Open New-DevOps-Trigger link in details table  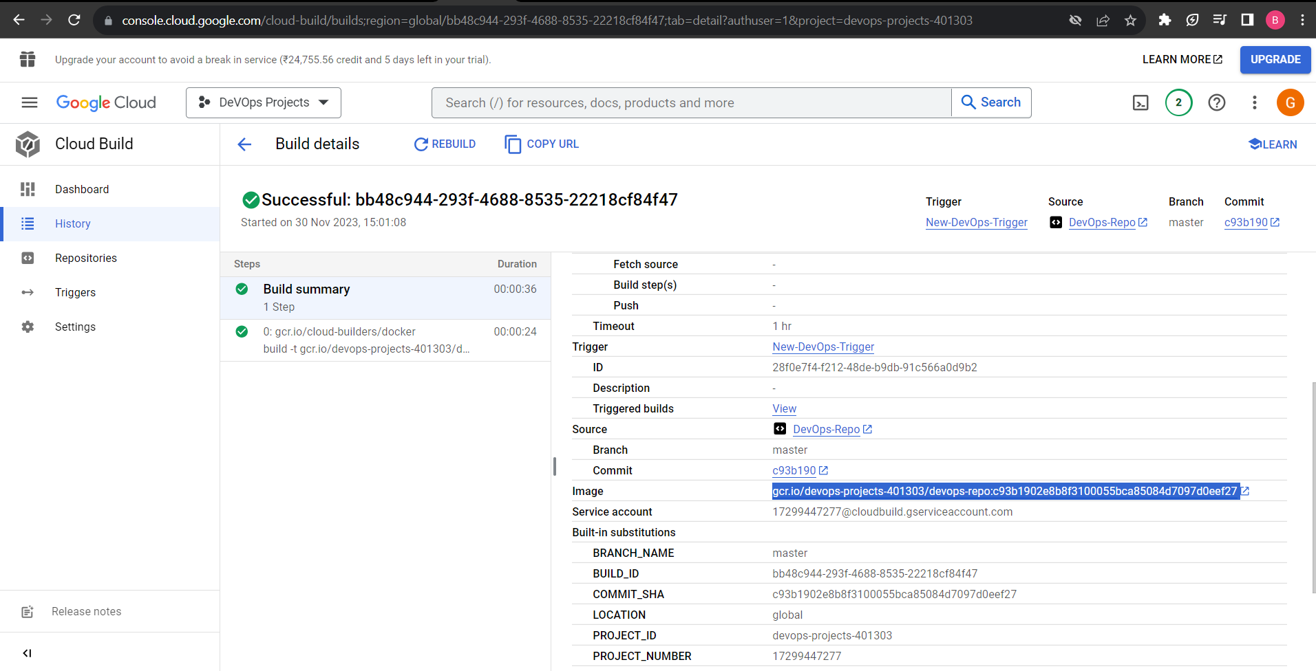pyautogui.click(x=823, y=347)
